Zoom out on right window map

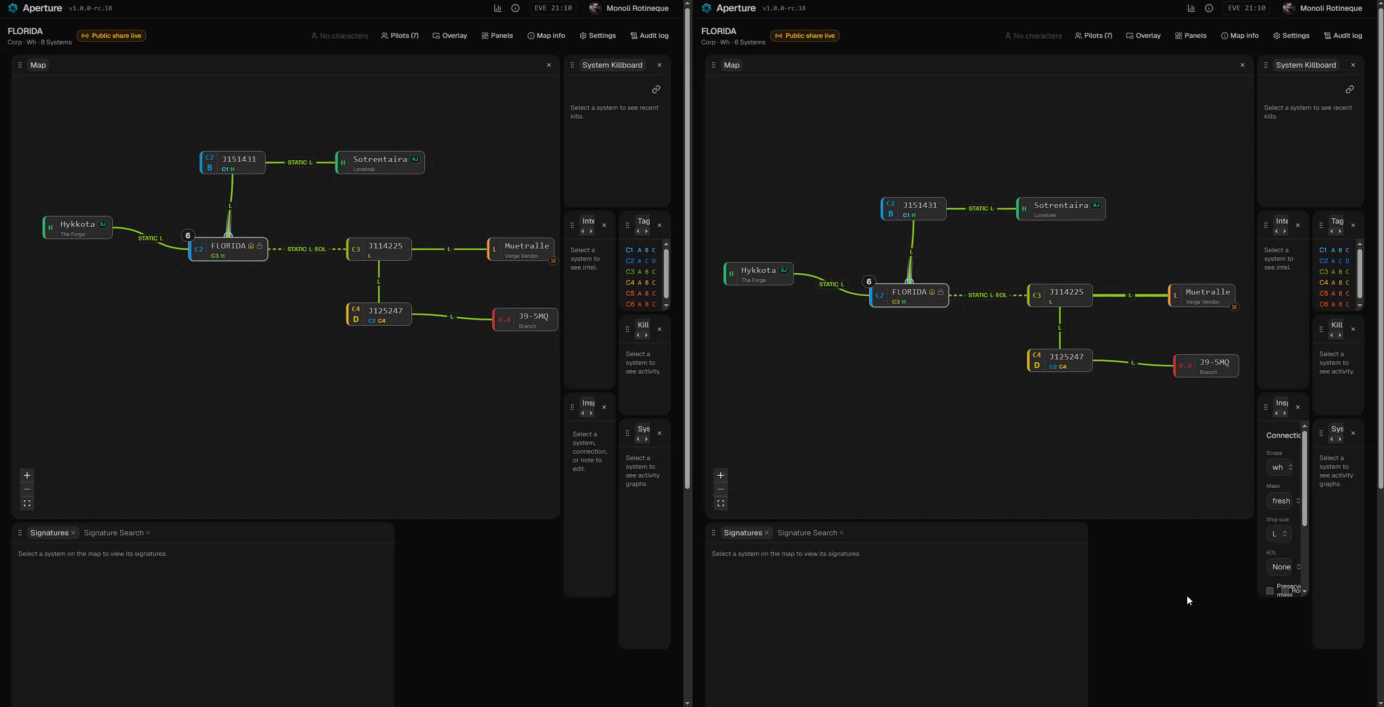(x=721, y=489)
